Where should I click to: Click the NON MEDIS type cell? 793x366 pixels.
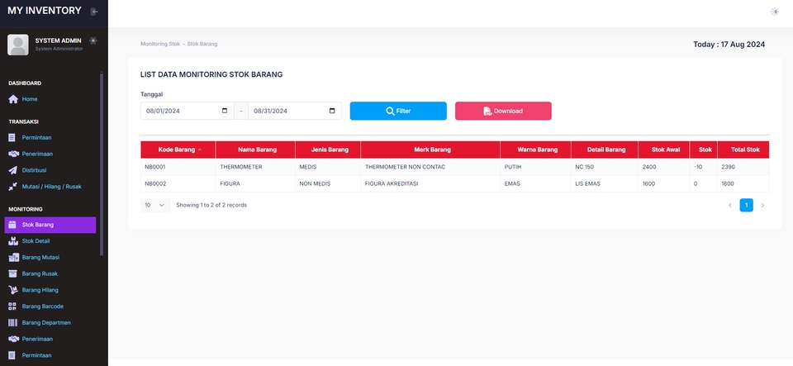[x=328, y=183]
